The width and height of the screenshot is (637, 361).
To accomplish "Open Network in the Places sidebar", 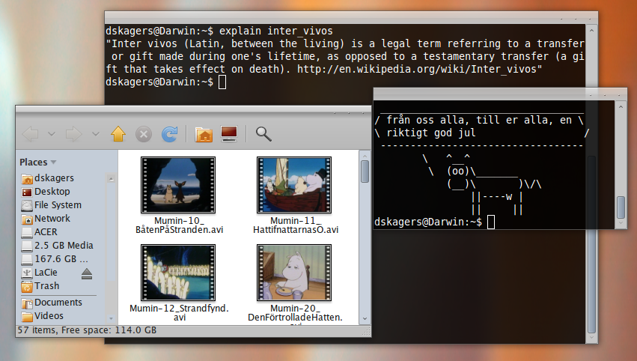I will click(x=52, y=218).
